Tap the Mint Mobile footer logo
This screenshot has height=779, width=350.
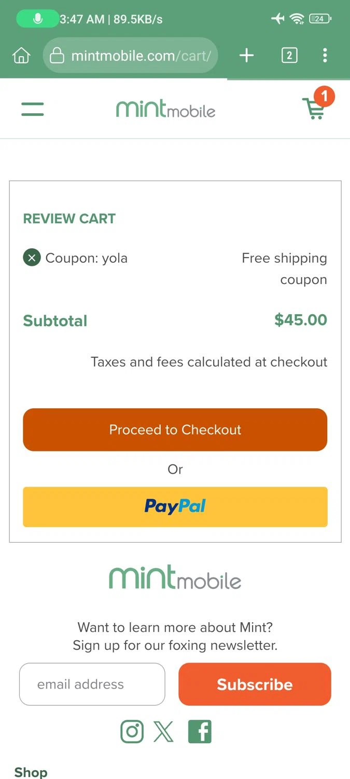175,578
